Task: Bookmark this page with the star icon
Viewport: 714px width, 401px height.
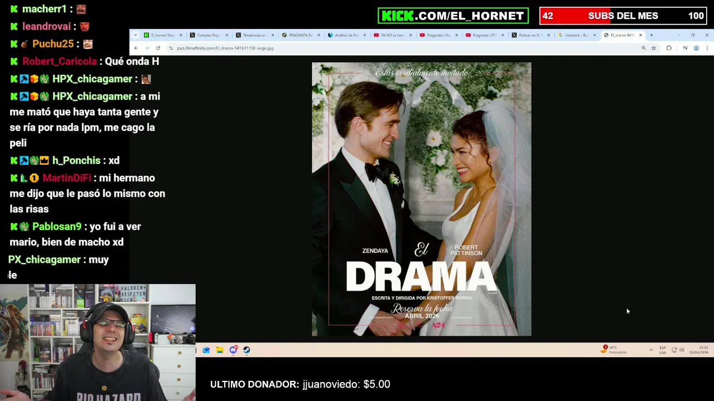Action: (x=654, y=48)
